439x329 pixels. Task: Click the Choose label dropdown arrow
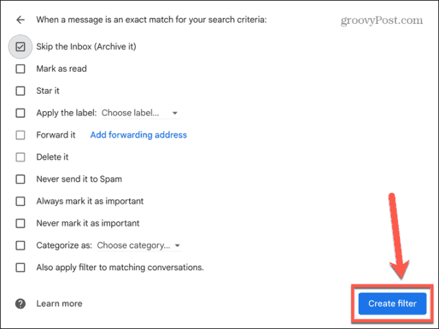[175, 113]
